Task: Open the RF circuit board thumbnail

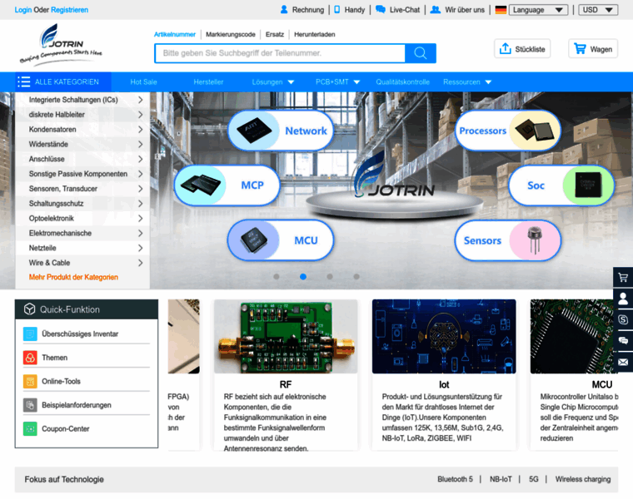Action: (x=286, y=337)
